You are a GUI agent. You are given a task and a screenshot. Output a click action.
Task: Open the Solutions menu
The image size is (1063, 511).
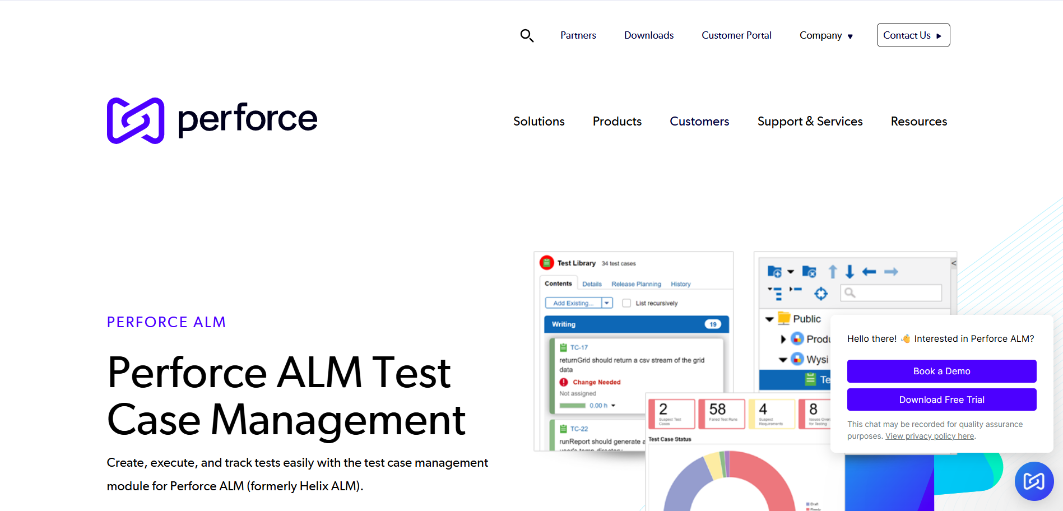(x=539, y=121)
